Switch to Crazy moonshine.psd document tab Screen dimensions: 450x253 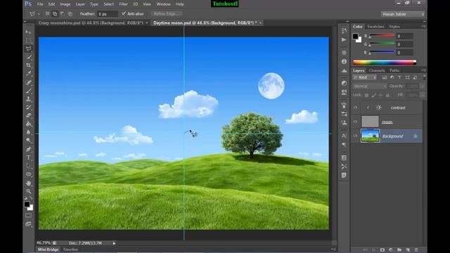91,22
